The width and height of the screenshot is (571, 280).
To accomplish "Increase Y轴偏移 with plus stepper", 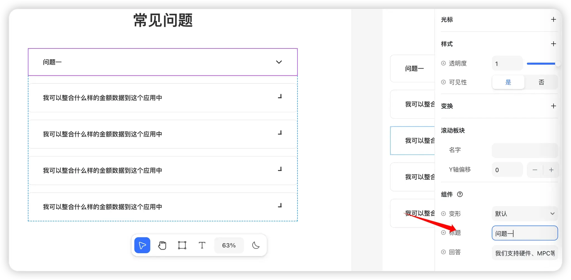I will click(x=551, y=170).
